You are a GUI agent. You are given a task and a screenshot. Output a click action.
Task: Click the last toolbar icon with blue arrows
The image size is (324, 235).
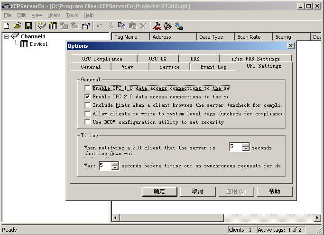179,26
